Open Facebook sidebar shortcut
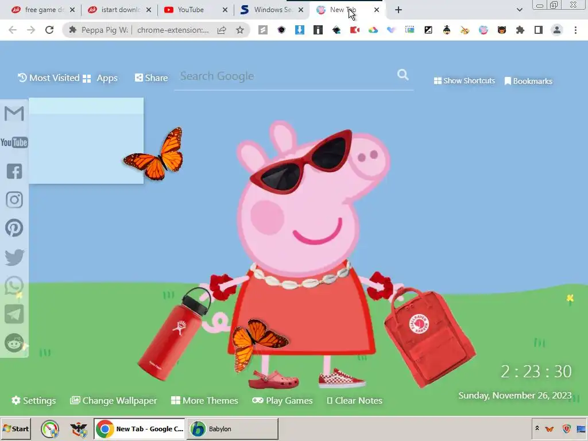This screenshot has width=588, height=441. tap(14, 171)
